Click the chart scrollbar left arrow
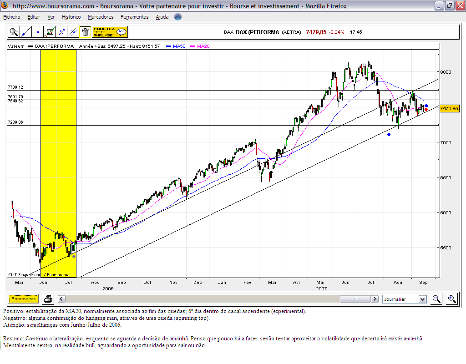Viewport: 466px width, 364px height. tap(61, 298)
